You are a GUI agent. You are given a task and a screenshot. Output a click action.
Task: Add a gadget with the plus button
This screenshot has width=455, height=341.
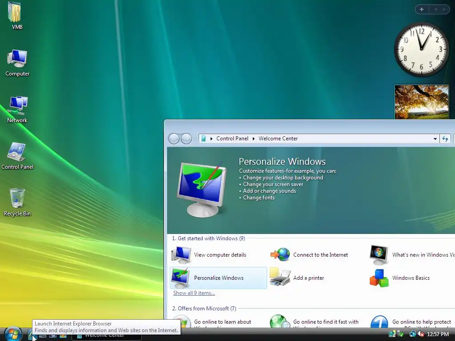tap(422, 10)
